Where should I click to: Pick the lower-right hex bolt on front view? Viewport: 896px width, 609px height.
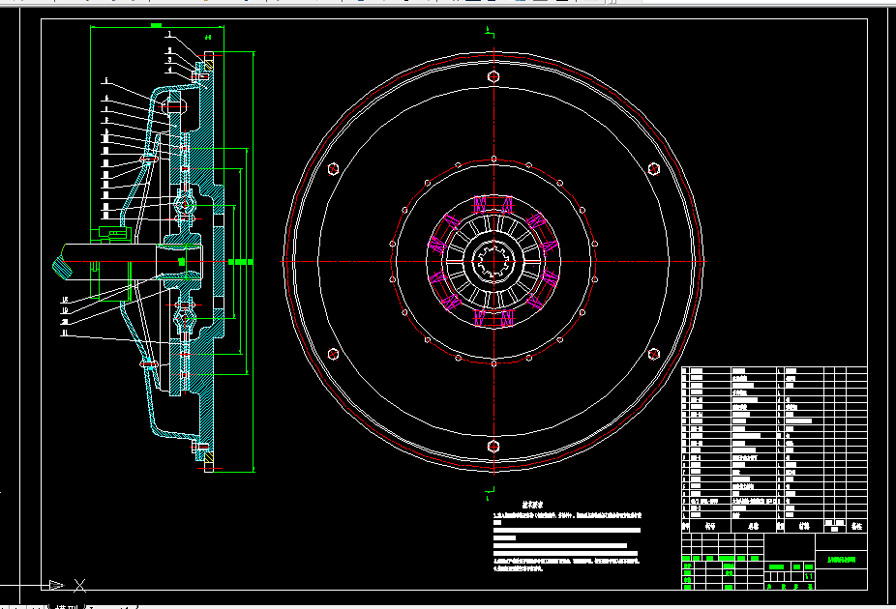(x=654, y=355)
